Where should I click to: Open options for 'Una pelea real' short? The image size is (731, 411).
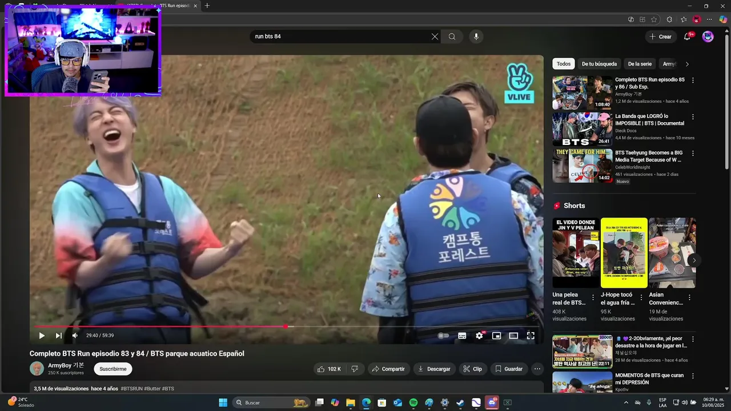(593, 297)
